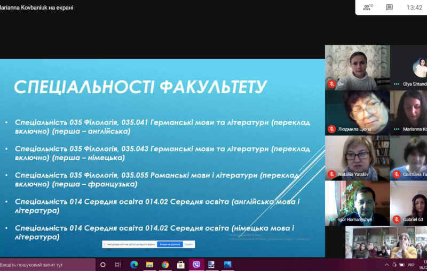Screen dimensions: 427x271
Task: Open File Explorer from the taskbar
Action: [149, 265]
